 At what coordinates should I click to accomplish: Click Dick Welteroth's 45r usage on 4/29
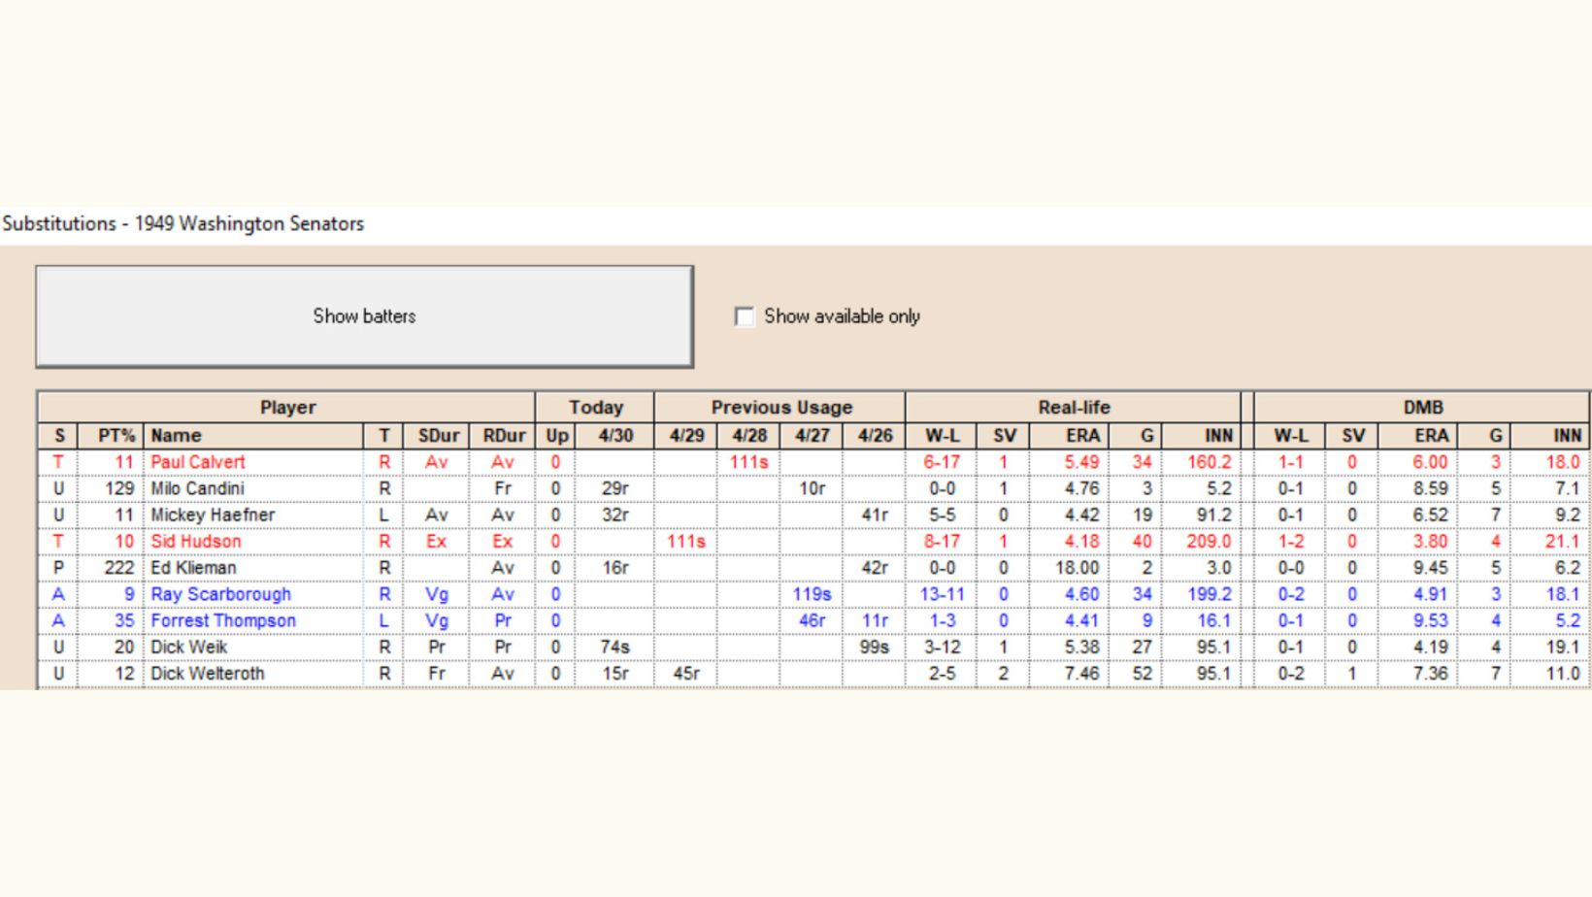pos(686,673)
